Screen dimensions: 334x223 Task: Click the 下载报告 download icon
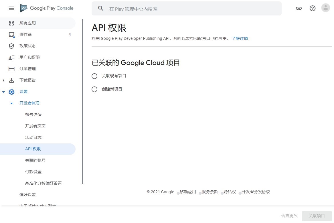click(11, 80)
